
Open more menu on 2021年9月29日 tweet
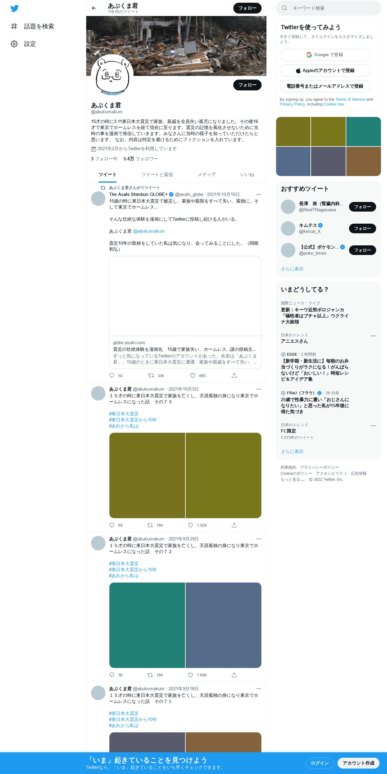pyautogui.click(x=259, y=539)
